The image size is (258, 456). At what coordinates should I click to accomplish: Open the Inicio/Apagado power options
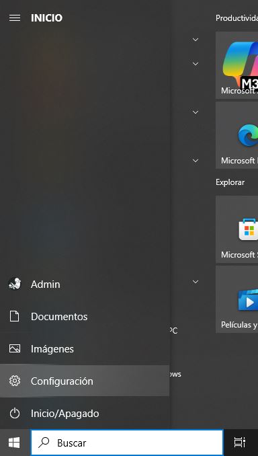coord(85,413)
